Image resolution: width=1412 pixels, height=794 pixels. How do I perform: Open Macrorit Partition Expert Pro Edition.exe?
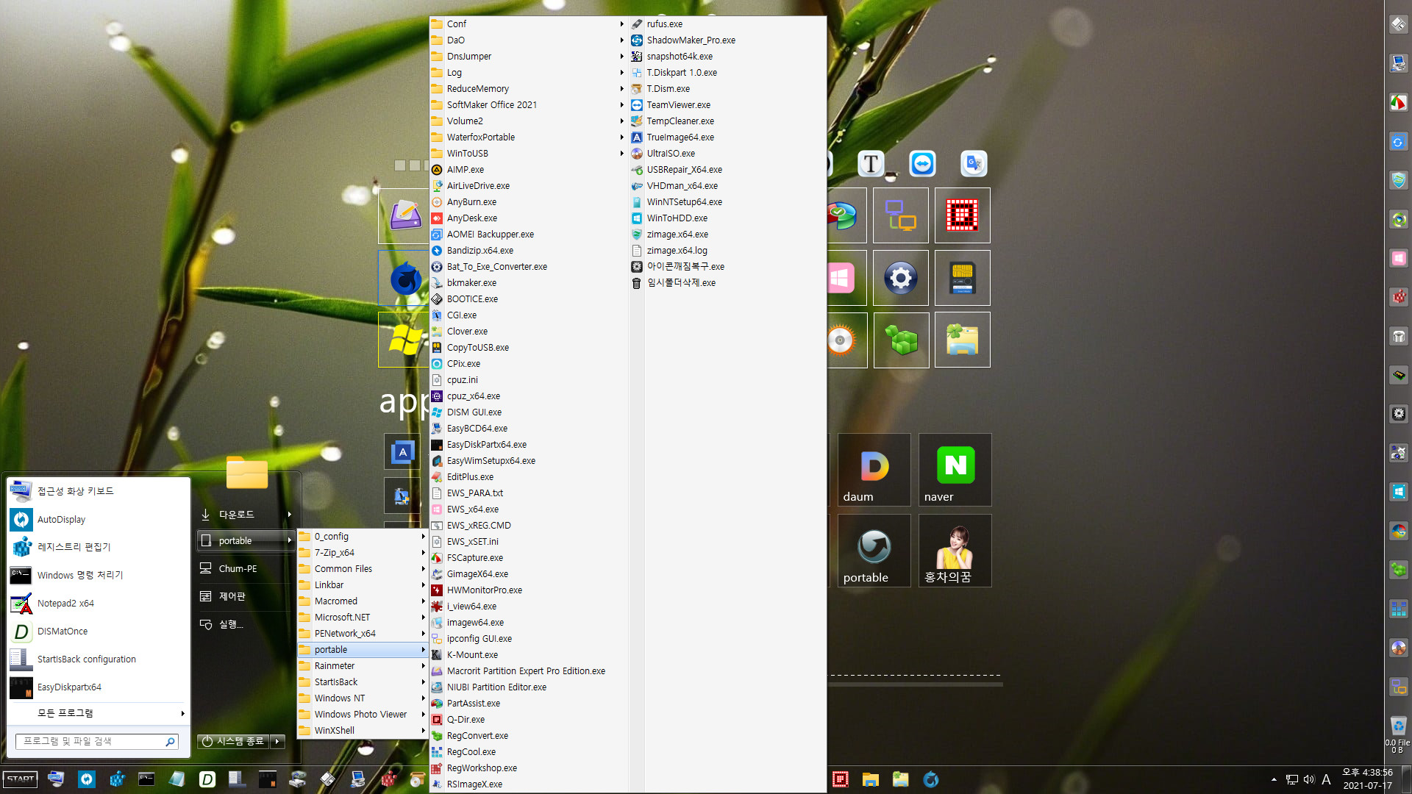(x=526, y=671)
